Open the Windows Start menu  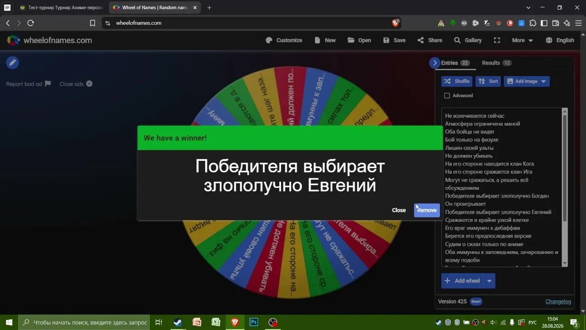click(x=9, y=322)
